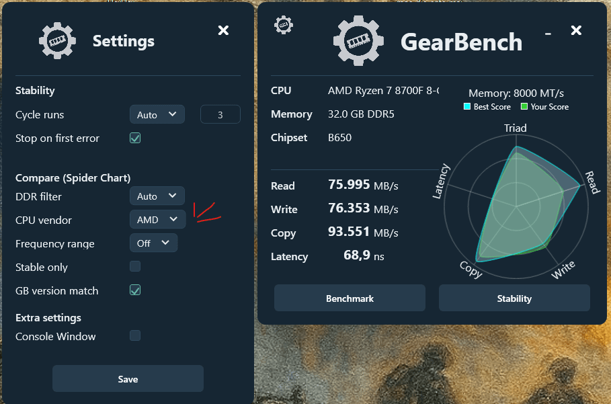Screen dimensions: 611x404
Task: Enable the Stable only checkbox
Action: point(135,266)
